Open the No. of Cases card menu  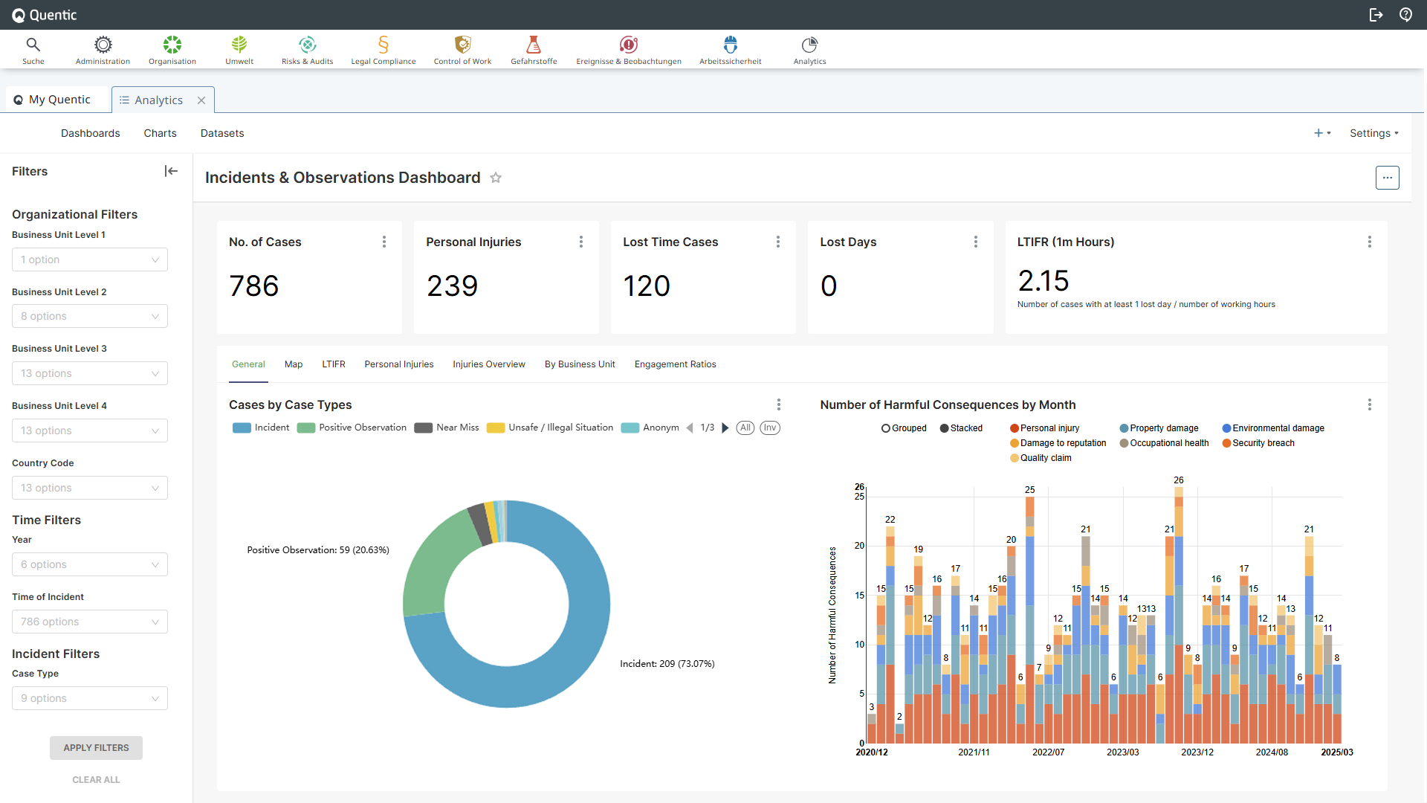click(384, 242)
